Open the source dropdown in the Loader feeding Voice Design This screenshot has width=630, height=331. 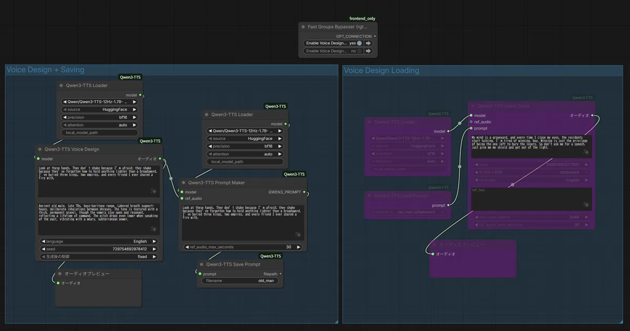tap(100, 109)
